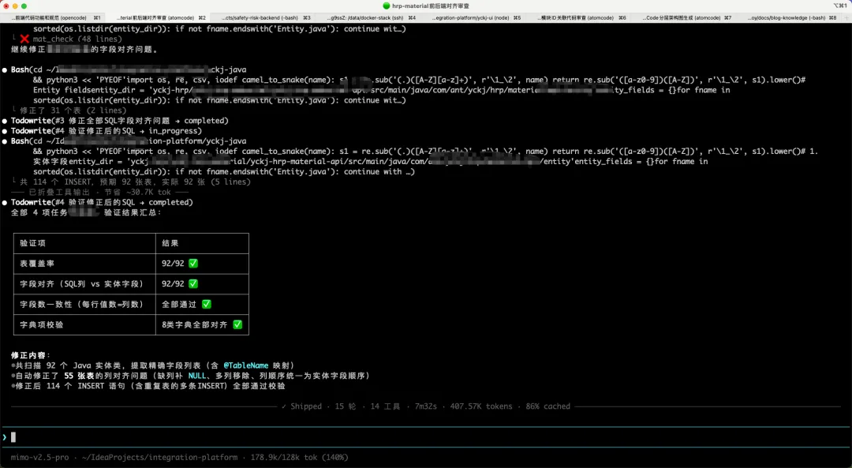Click the 407.57K tokens count
The image size is (852, 468).
tap(481, 406)
